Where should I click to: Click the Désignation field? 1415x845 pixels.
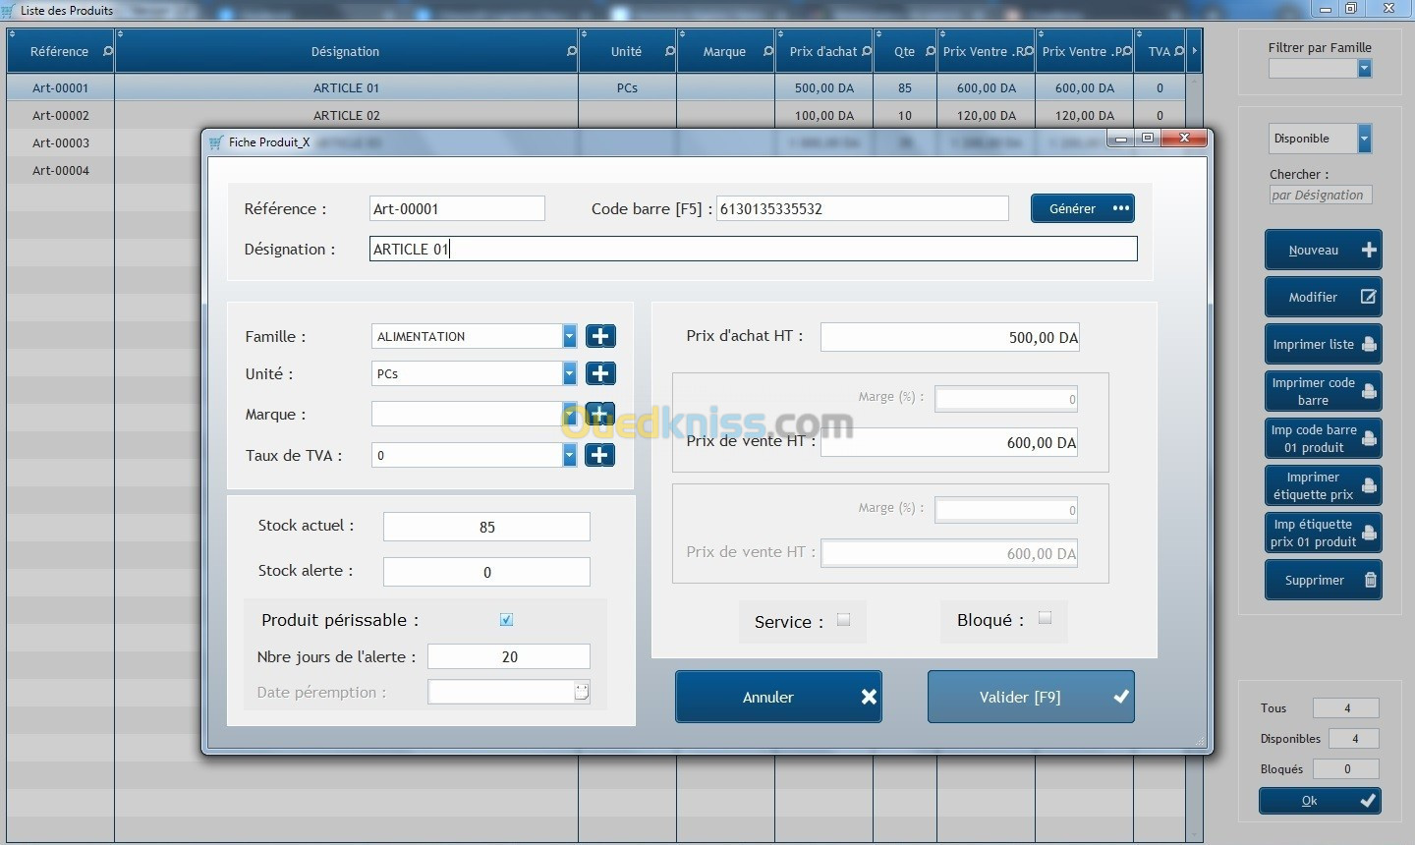tap(754, 249)
